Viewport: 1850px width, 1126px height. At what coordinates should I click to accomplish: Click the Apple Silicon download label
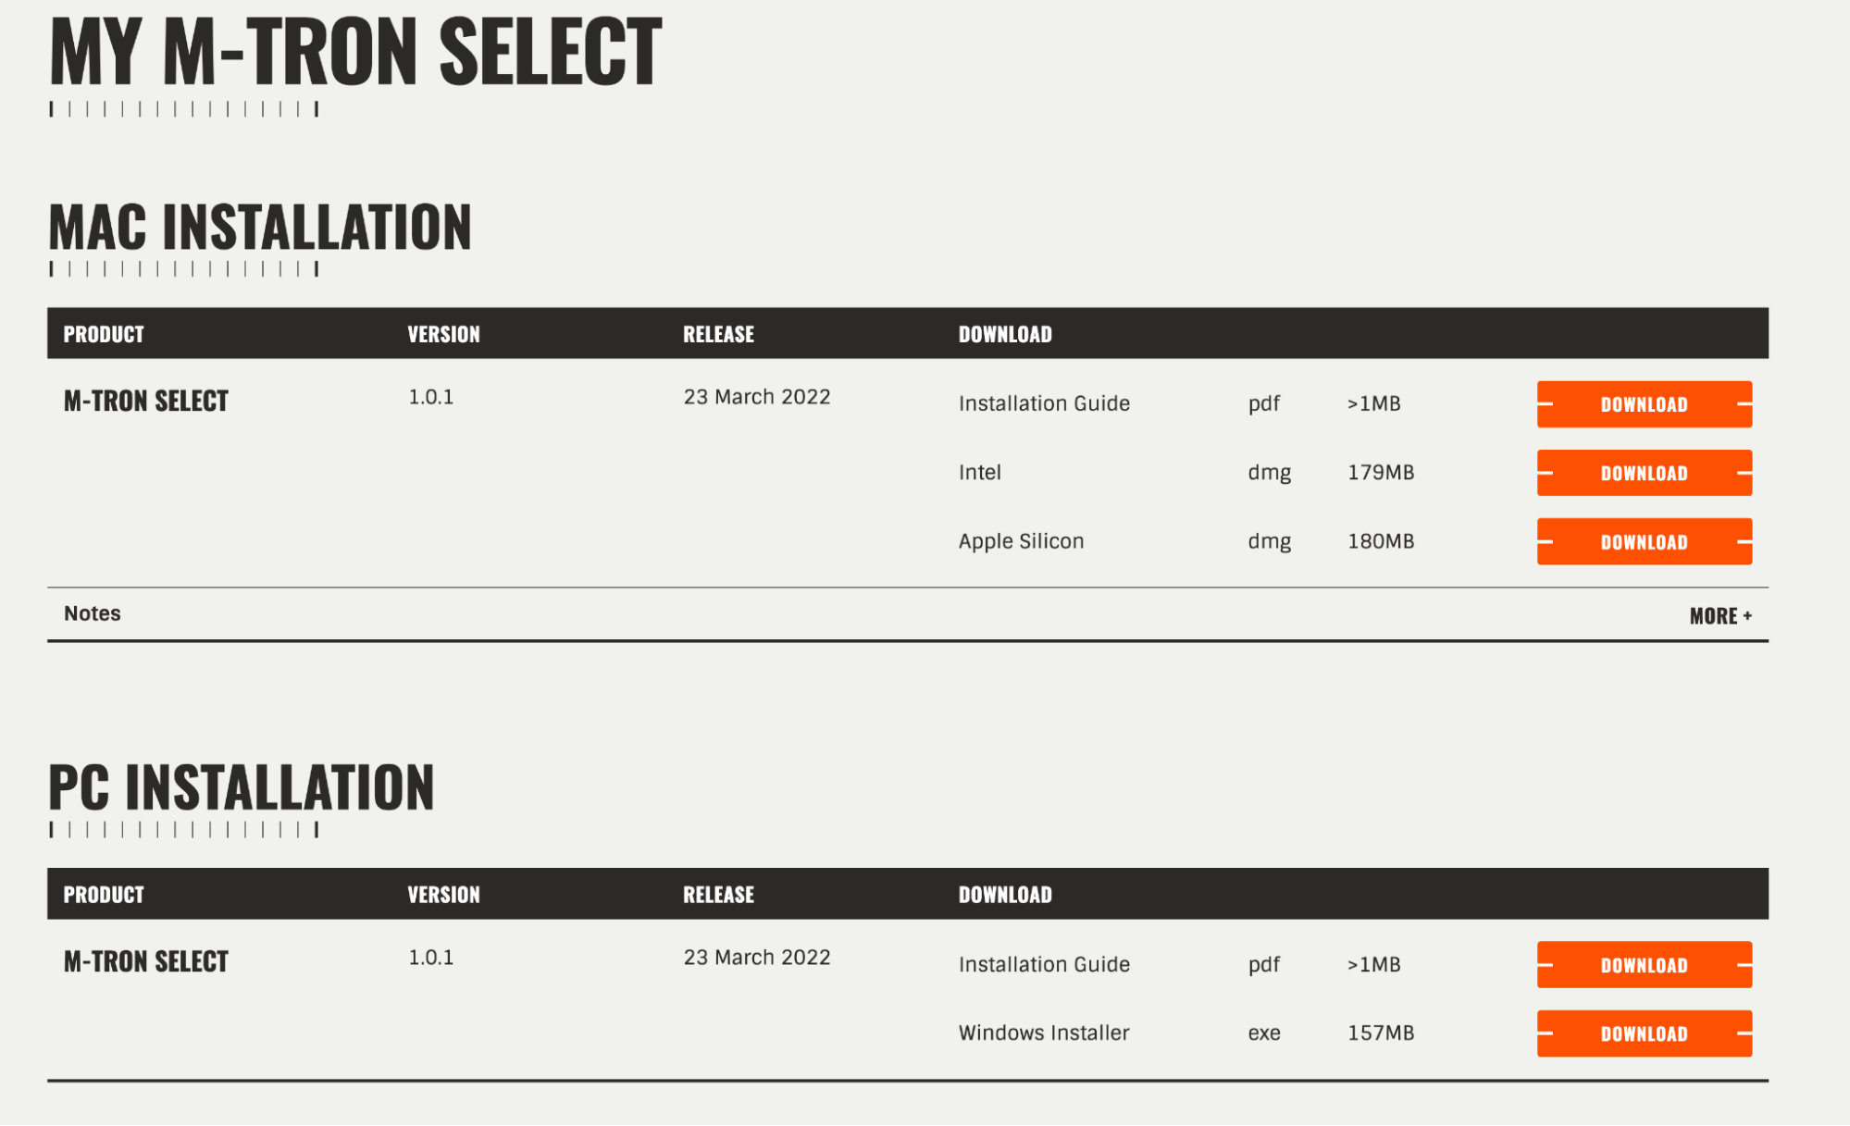(1021, 541)
